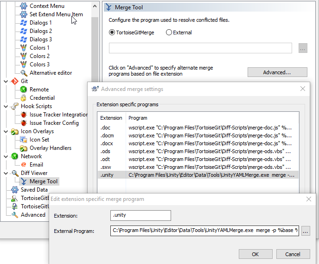319x264 pixels.
Task: Click the Program column header
Action: (x=212, y=118)
